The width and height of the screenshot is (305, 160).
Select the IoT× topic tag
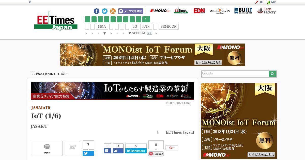pos(146,27)
